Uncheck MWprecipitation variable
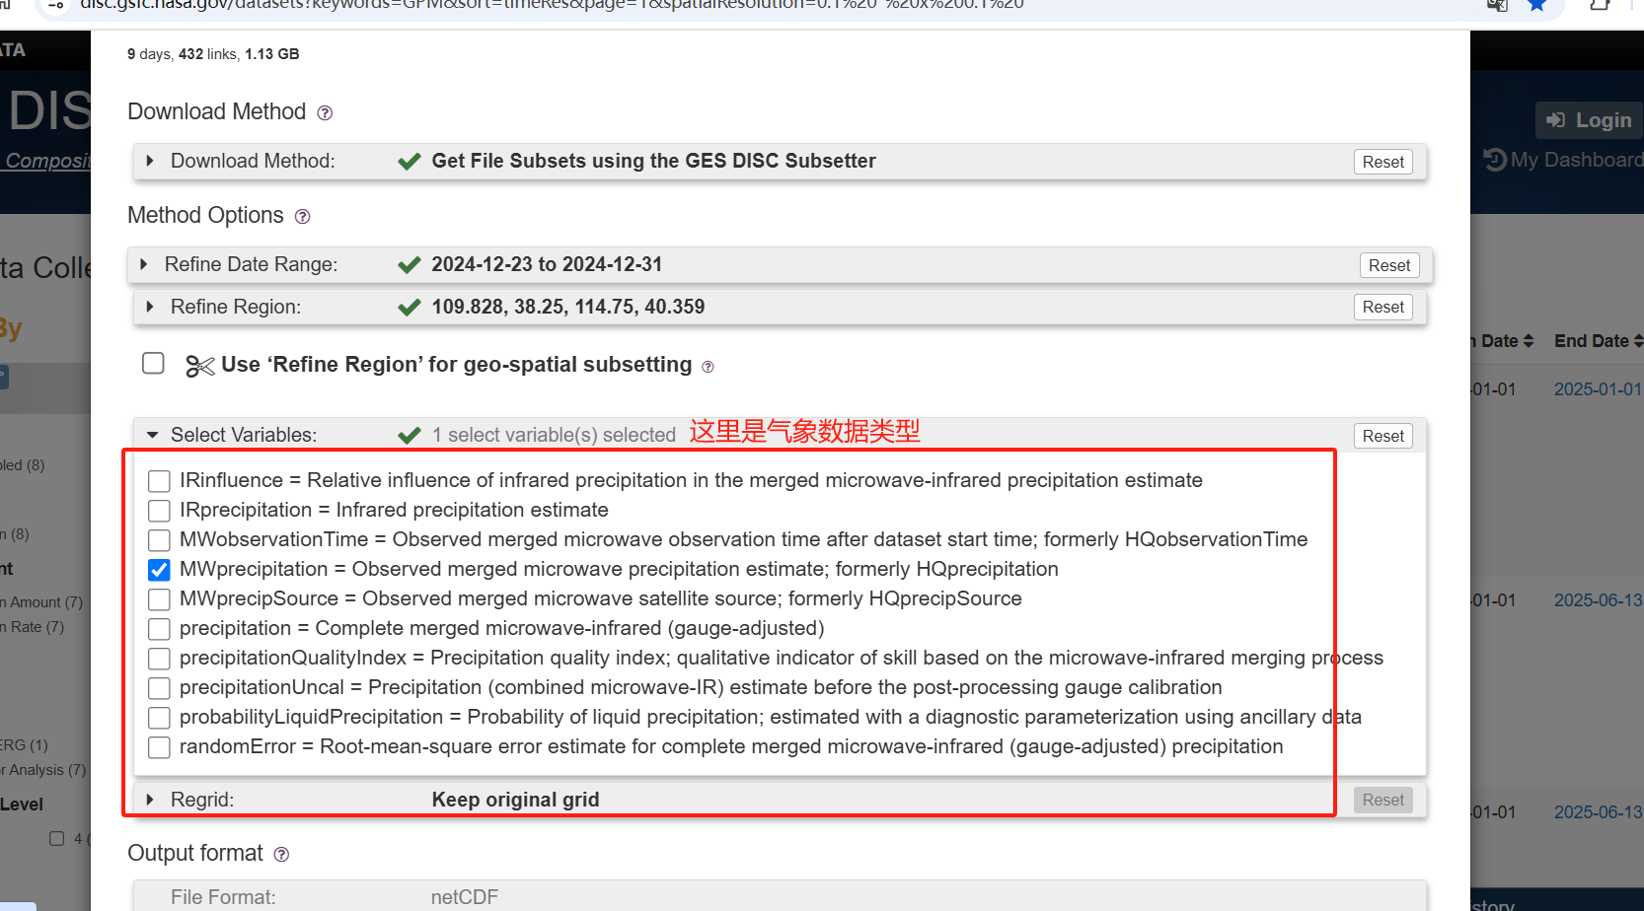Screen dimensions: 1644x911 point(159,570)
